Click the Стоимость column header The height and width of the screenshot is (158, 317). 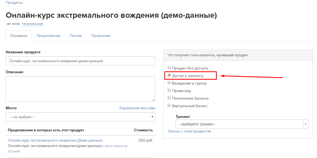143,130
